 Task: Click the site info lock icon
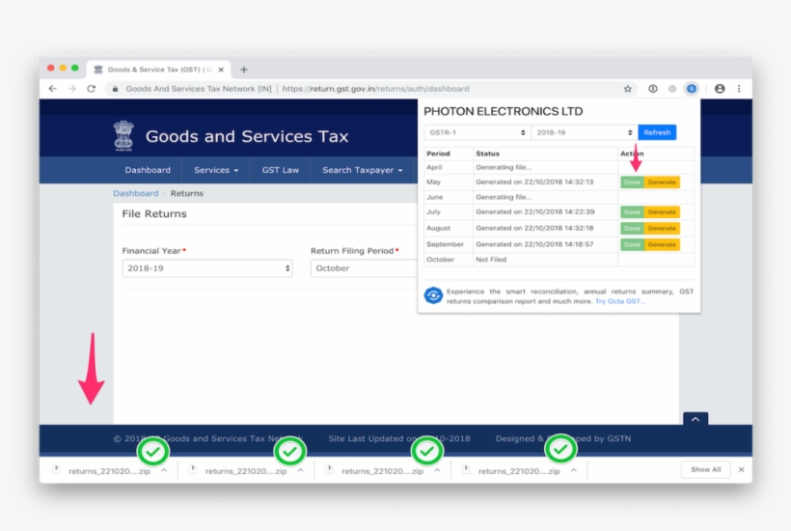tap(115, 89)
